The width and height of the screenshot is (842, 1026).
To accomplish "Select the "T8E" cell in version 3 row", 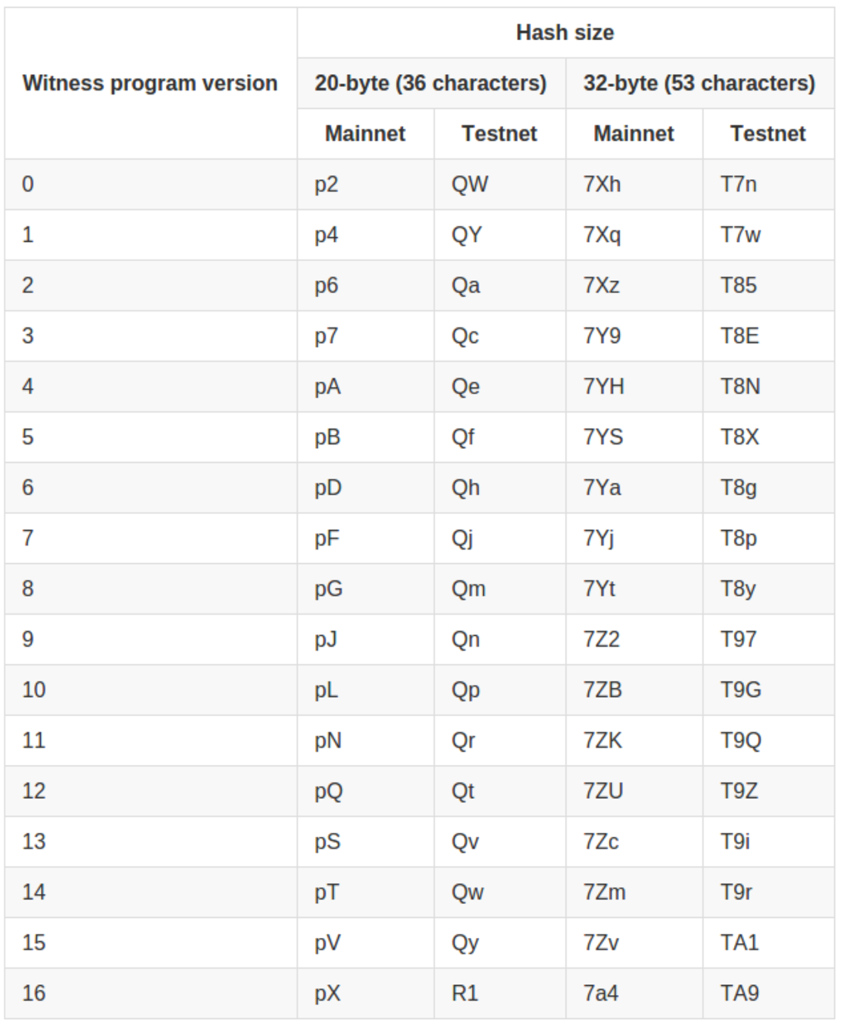I will click(740, 336).
